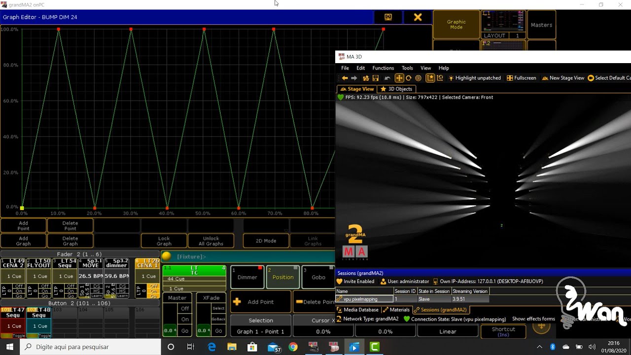The width and height of the screenshot is (631, 355).
Task: Switch to the 3D Objects tab
Action: coord(397,89)
